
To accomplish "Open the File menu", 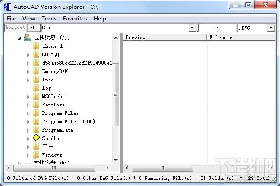I will coord(11,19).
